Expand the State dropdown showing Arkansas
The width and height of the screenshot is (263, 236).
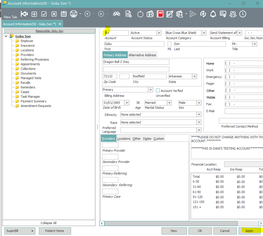tap(195, 77)
